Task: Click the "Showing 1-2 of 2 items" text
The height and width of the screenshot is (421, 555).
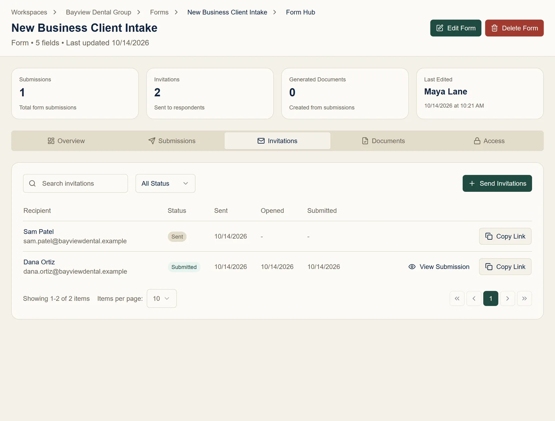Action: tap(56, 298)
